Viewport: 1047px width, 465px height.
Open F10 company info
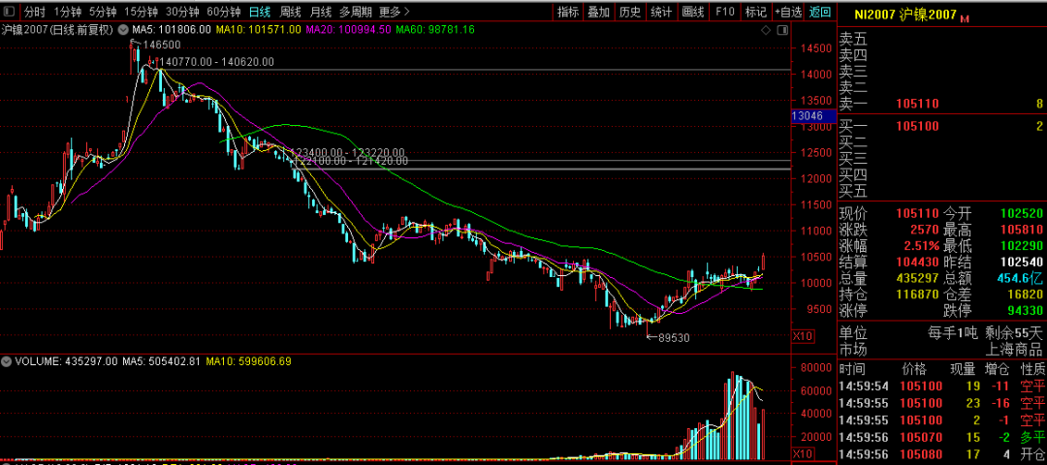[x=724, y=12]
